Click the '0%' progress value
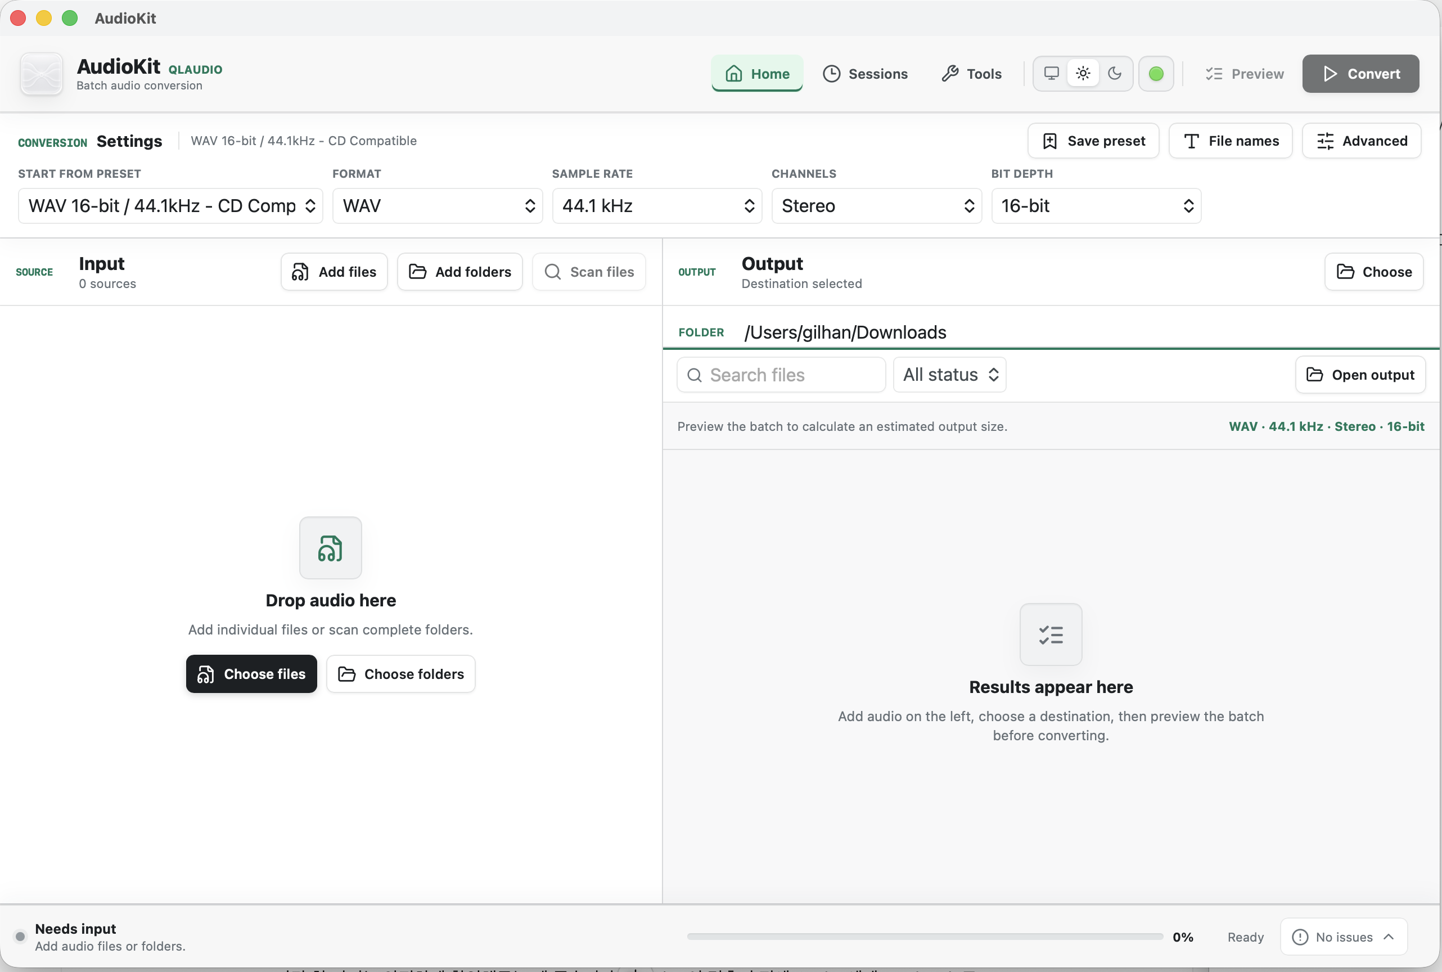Viewport: 1442px width, 972px height. point(1183,937)
